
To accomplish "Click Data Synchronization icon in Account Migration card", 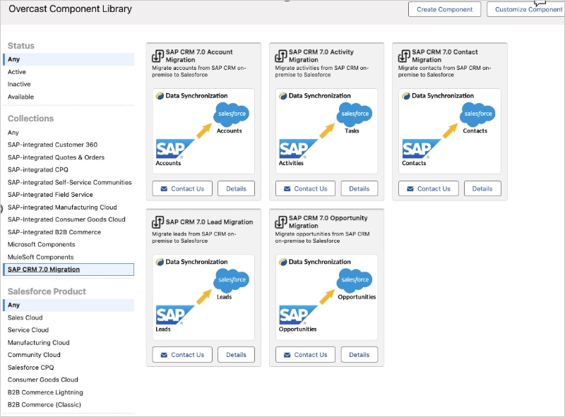I will pos(160,96).
